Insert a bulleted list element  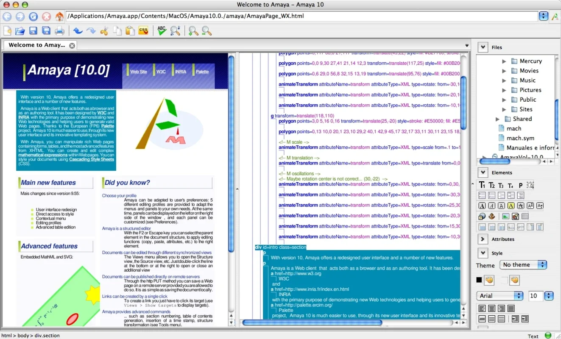[x=482, y=195]
